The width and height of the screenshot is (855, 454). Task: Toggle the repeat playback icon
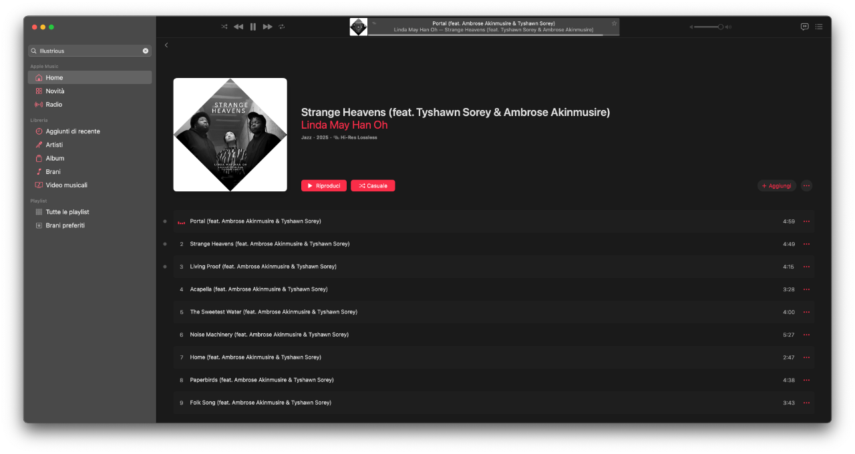282,27
